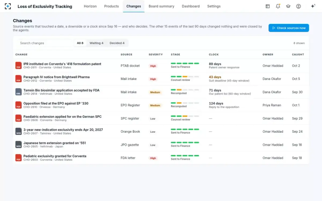Click the SEVERITY column header

(x=156, y=54)
